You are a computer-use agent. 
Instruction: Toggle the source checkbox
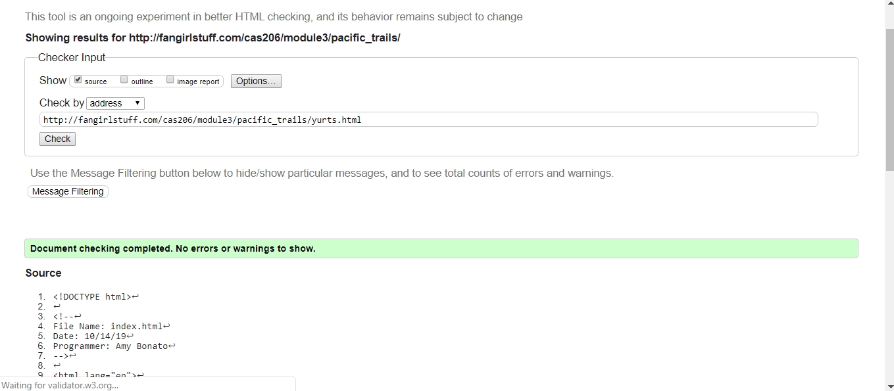pyautogui.click(x=78, y=80)
